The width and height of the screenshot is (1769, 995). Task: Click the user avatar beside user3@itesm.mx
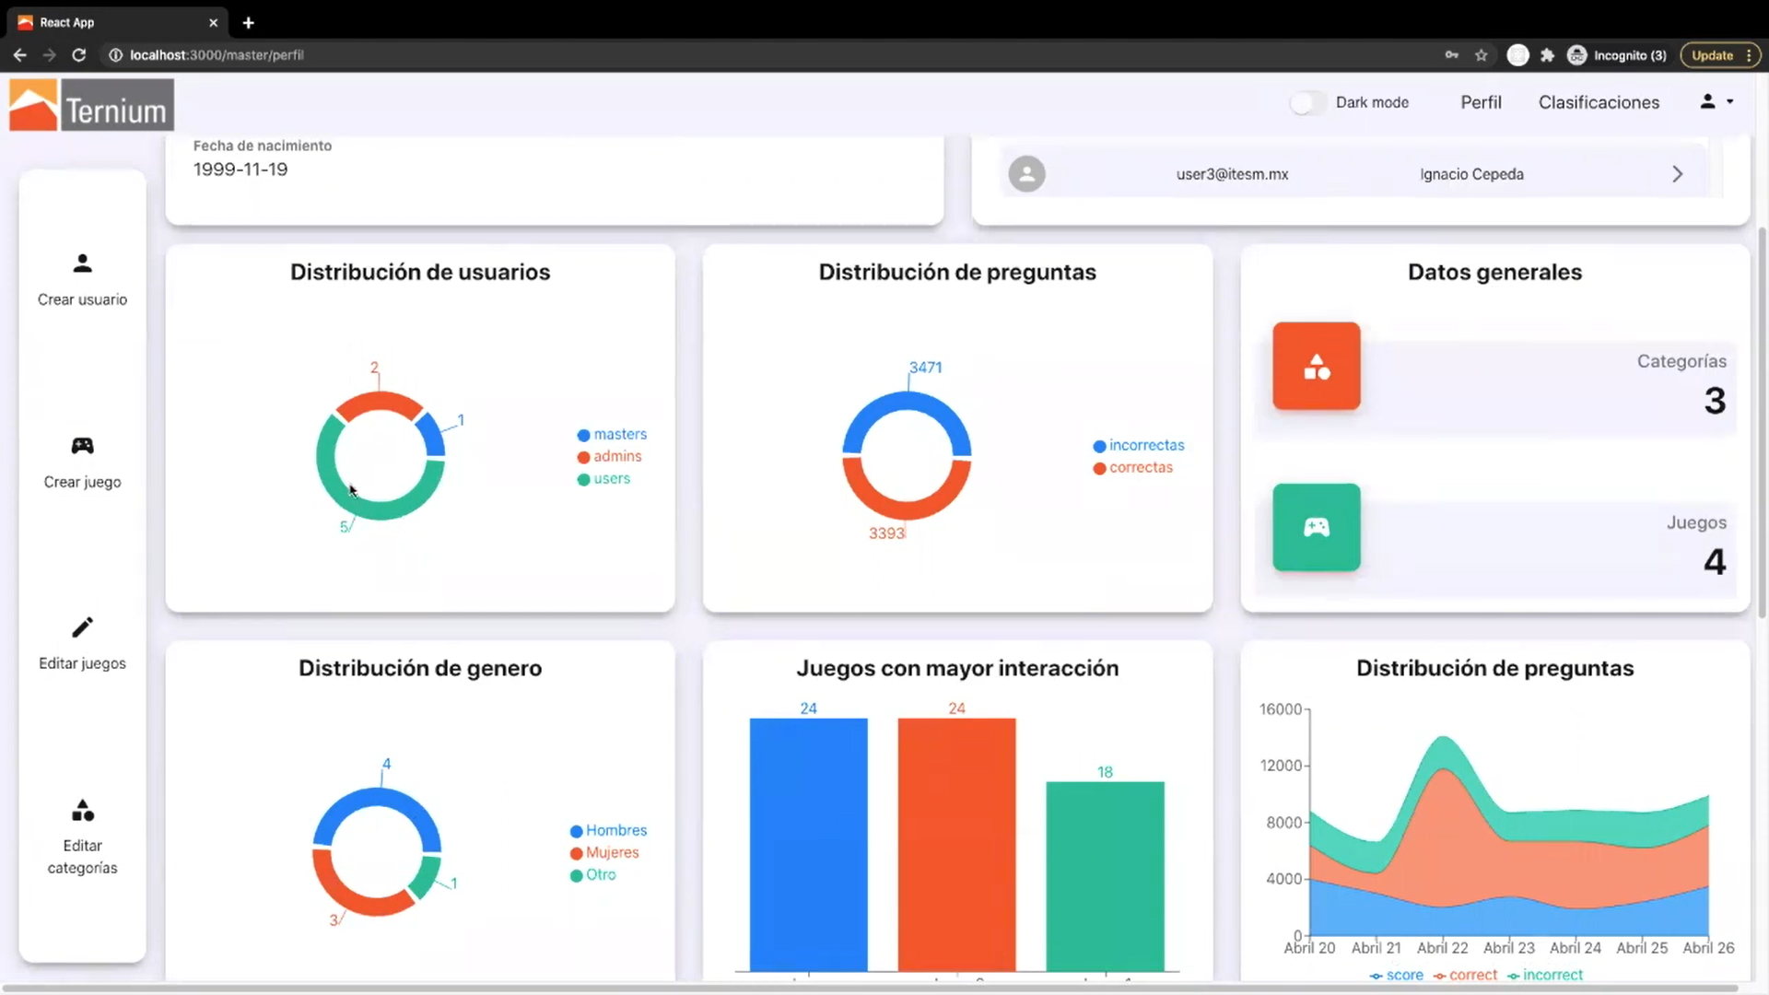1026,173
